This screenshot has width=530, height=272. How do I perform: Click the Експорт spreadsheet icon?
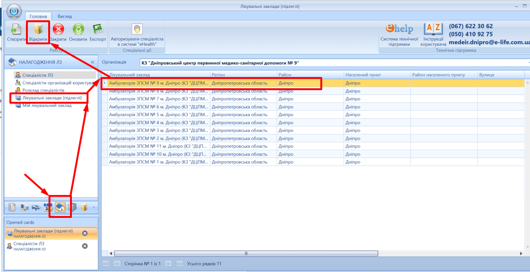click(98, 29)
